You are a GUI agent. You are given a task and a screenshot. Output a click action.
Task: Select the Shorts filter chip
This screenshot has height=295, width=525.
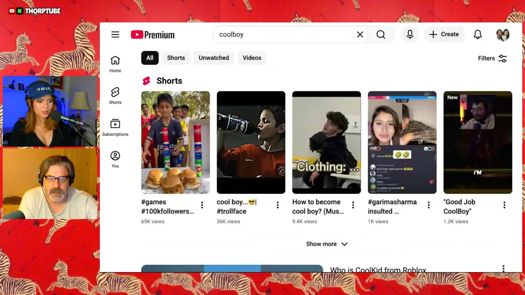pyautogui.click(x=176, y=58)
